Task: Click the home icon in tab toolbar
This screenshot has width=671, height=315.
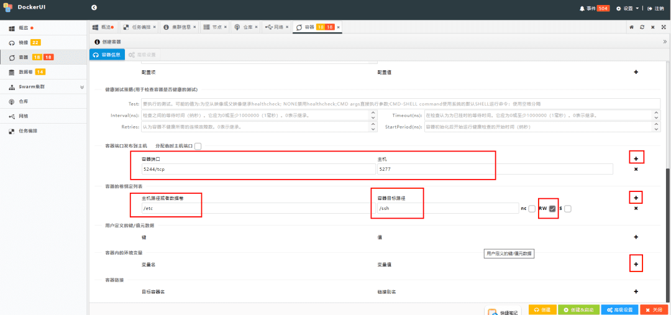Action: (631, 27)
